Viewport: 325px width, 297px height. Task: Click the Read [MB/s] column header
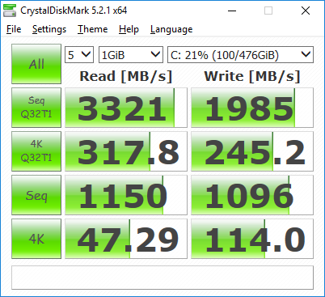126,76
